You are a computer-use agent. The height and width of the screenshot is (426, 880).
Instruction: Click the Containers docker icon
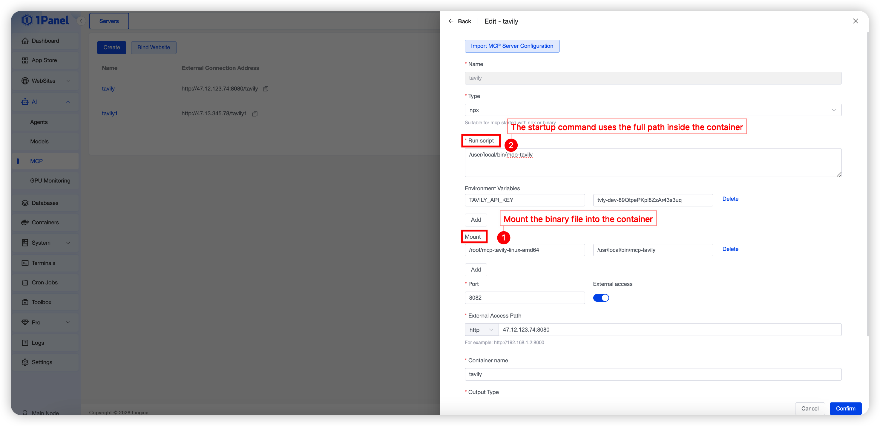click(x=25, y=222)
